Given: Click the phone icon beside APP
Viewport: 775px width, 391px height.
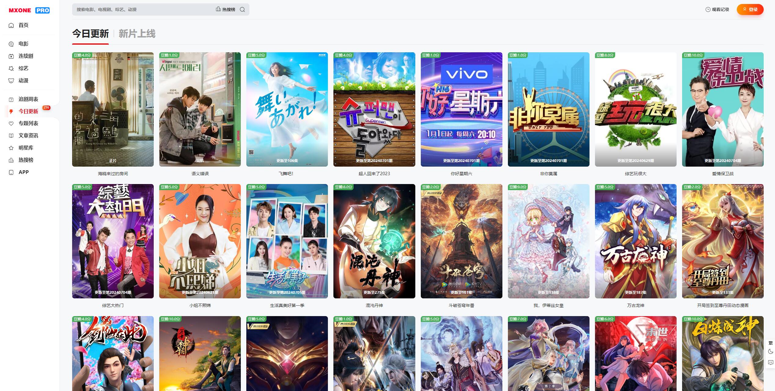Looking at the screenshot, I should point(11,172).
